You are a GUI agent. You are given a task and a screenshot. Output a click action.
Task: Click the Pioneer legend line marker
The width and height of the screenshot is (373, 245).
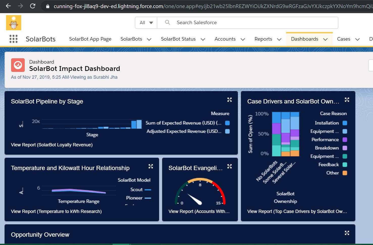click(148, 198)
